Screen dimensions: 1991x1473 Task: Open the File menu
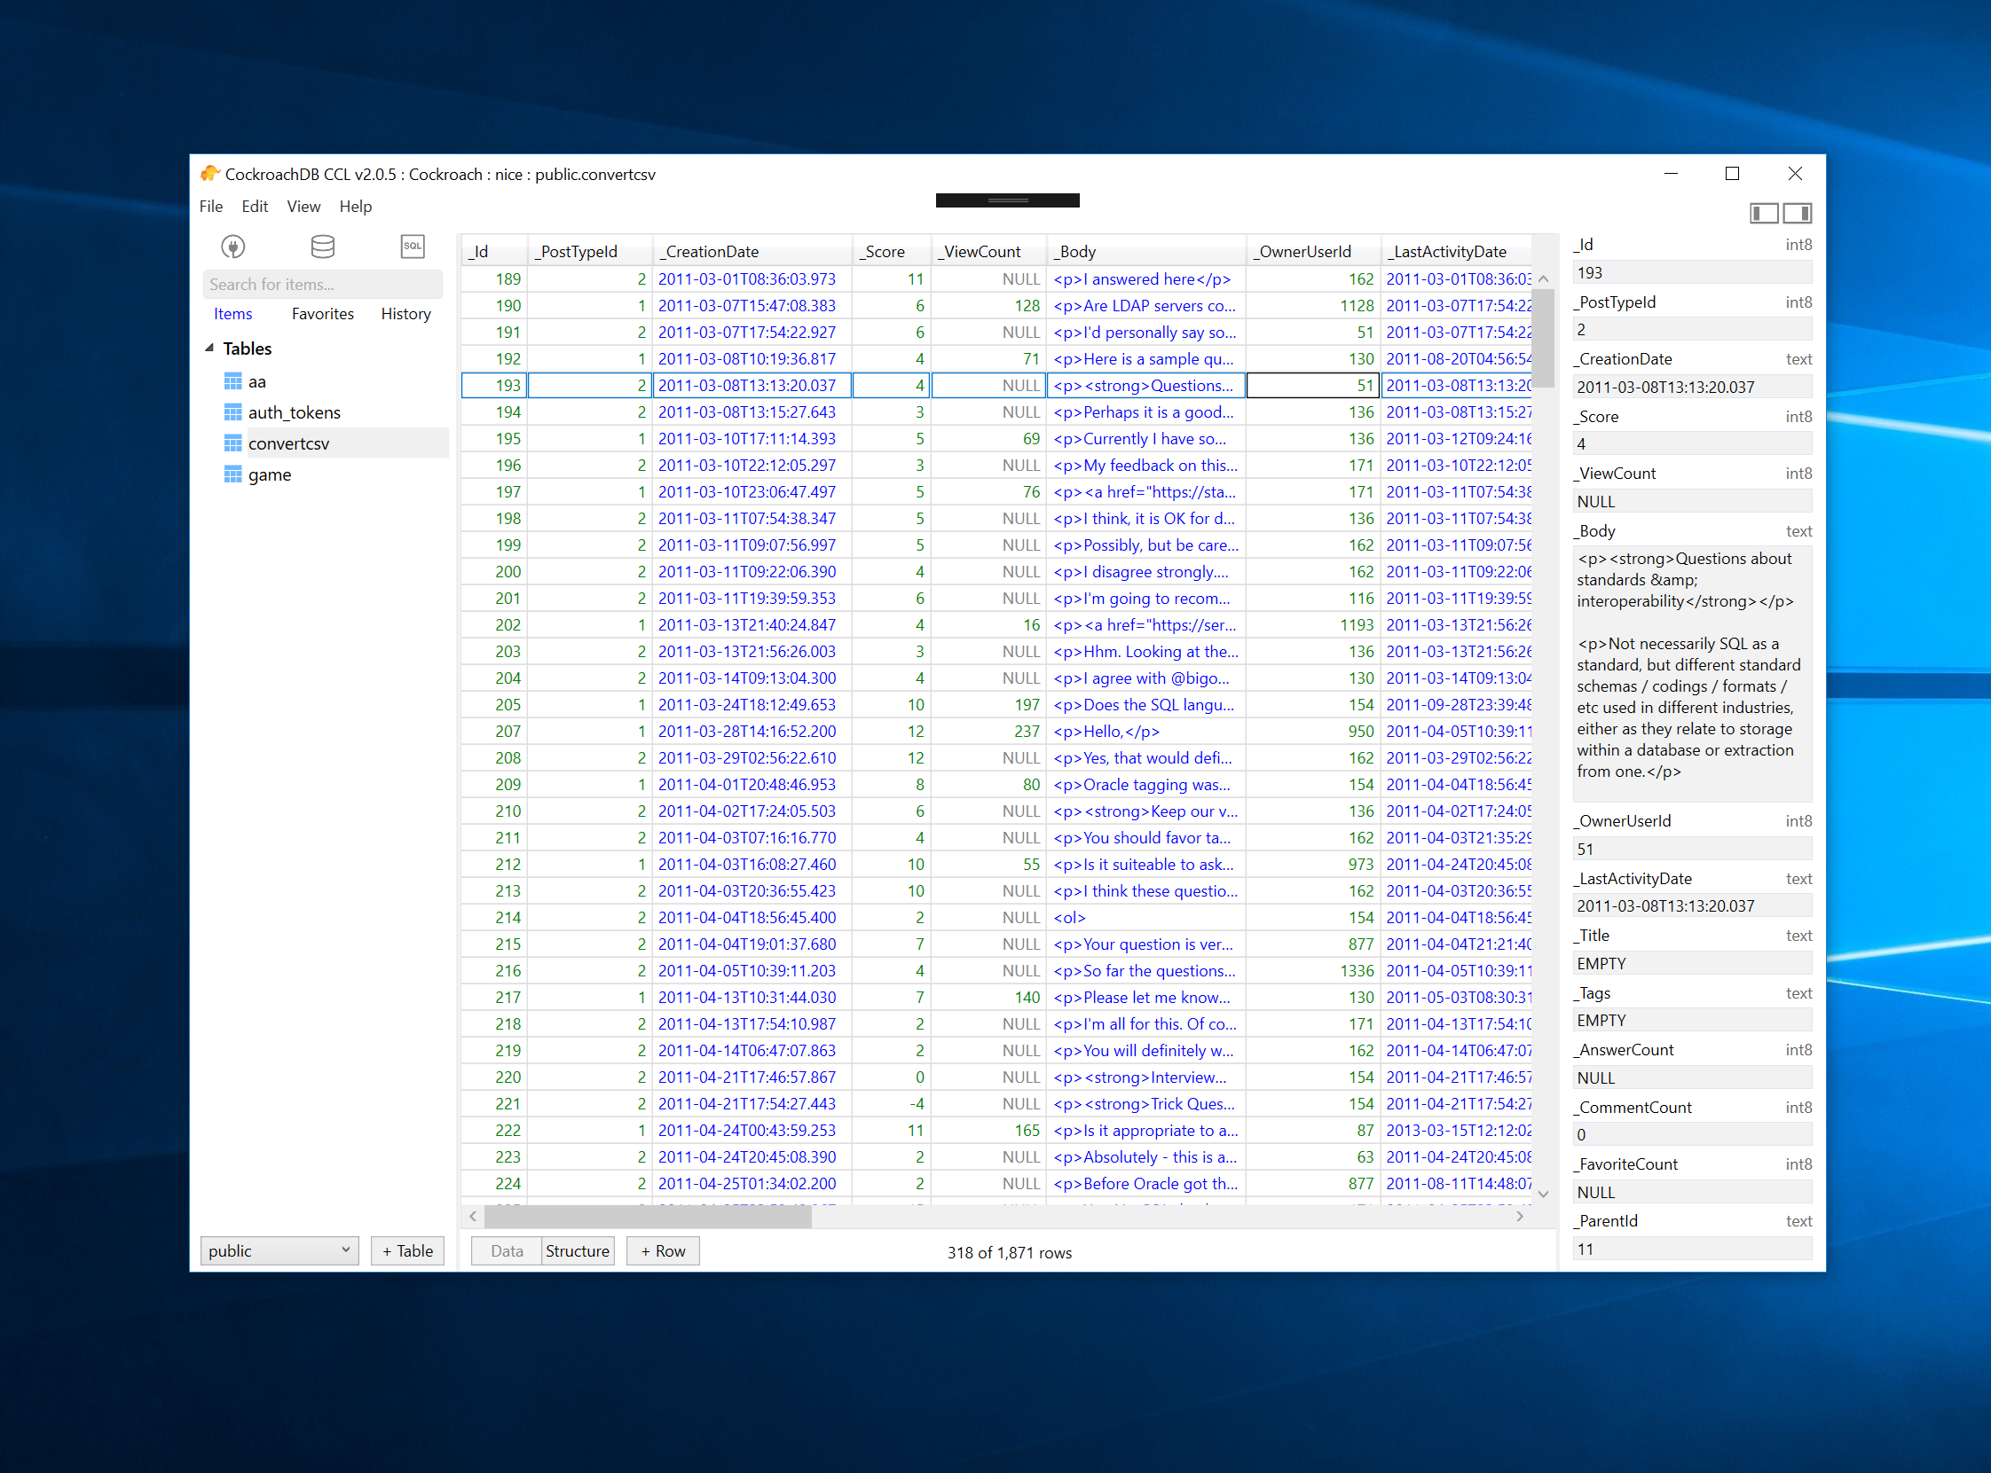210,206
